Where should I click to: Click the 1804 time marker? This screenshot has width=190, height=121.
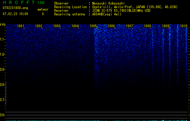click(x=75, y=26)
